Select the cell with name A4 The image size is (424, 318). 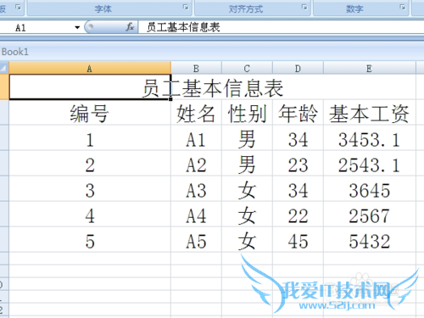click(196, 215)
